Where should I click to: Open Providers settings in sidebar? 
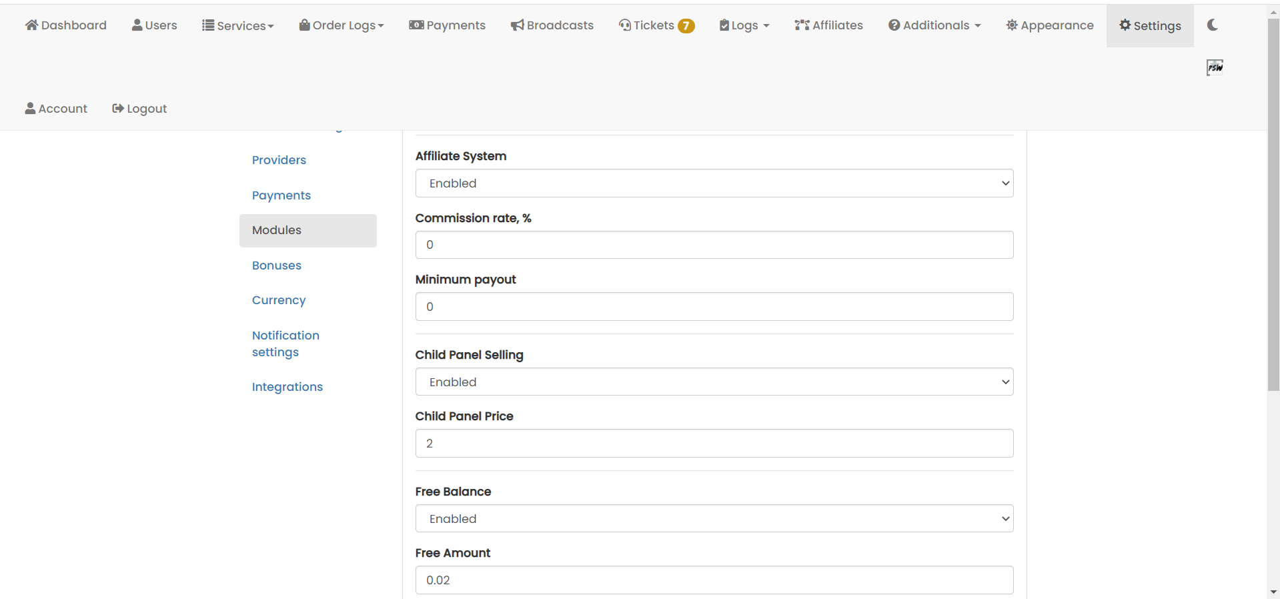click(x=279, y=160)
